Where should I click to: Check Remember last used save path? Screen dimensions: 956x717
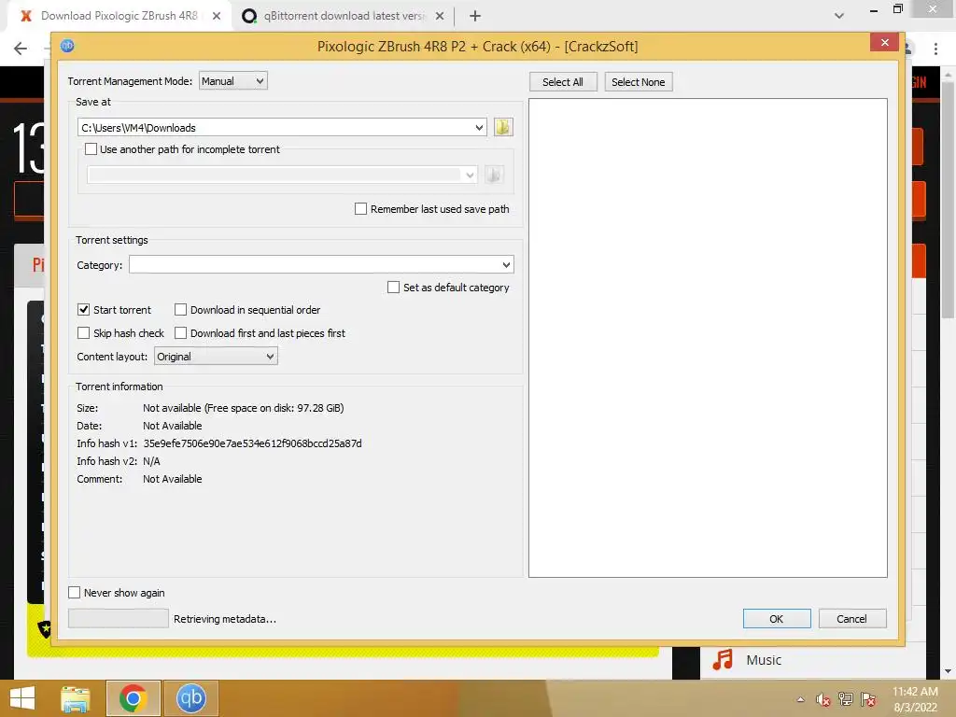[360, 208]
